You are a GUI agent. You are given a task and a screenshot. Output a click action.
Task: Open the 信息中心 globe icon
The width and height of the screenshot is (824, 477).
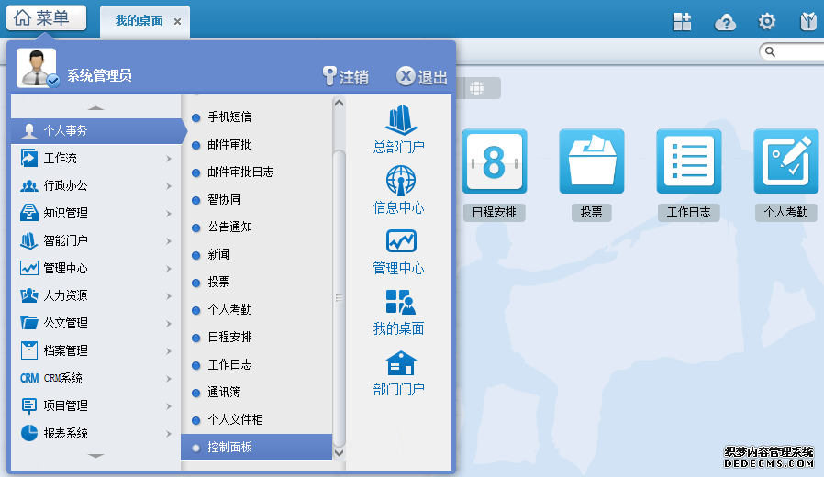pyautogui.click(x=401, y=181)
